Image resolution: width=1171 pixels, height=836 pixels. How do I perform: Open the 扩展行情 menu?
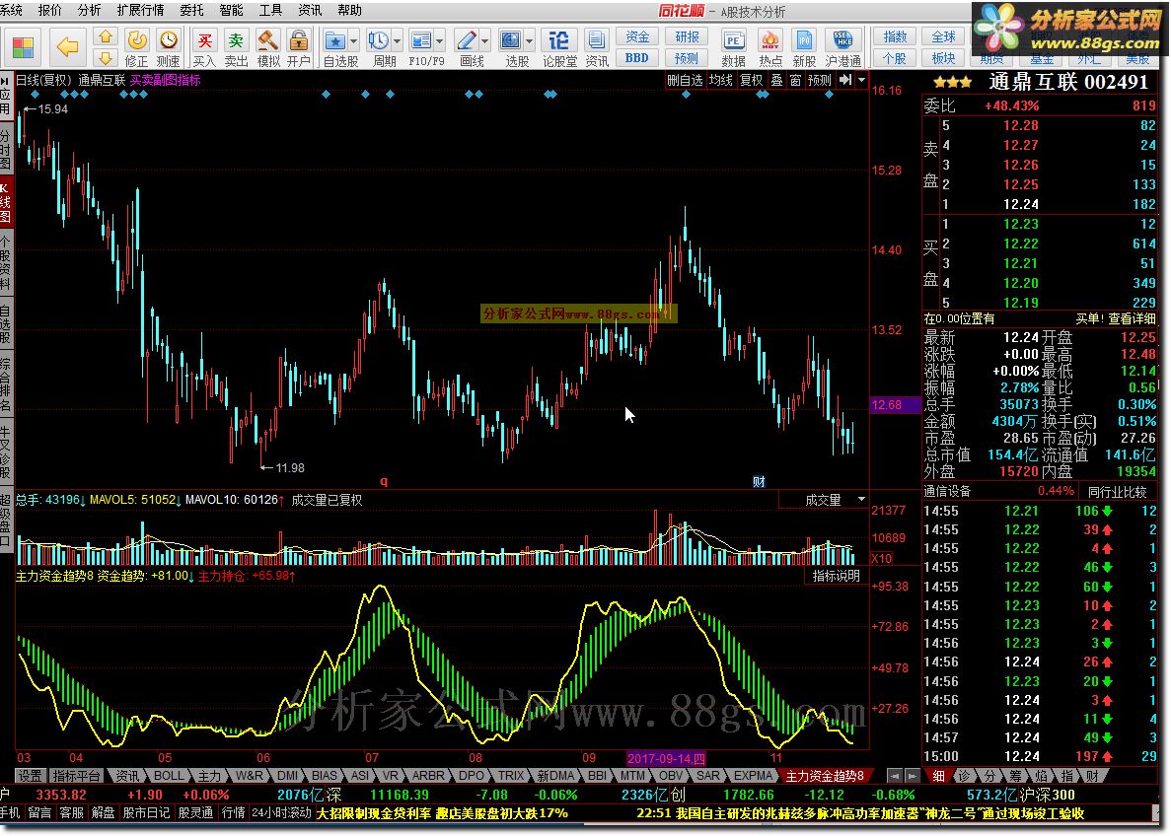pyautogui.click(x=140, y=10)
